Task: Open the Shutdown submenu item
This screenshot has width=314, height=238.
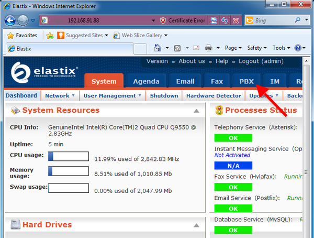Action: coord(164,95)
